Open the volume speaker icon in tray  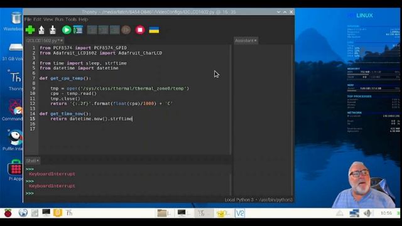tap(367, 213)
